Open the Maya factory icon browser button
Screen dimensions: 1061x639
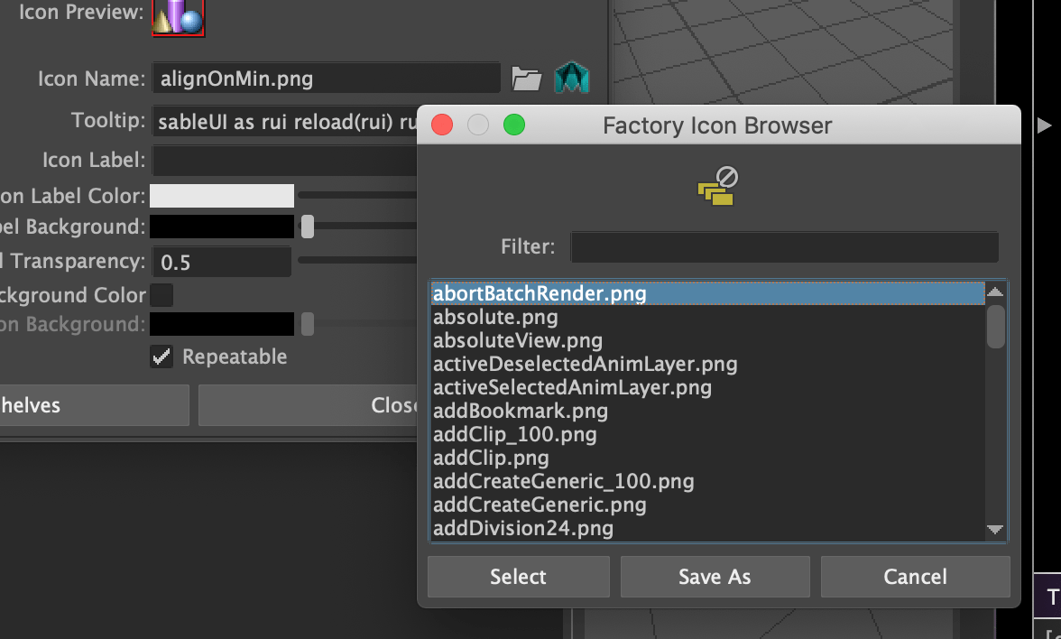coord(571,79)
